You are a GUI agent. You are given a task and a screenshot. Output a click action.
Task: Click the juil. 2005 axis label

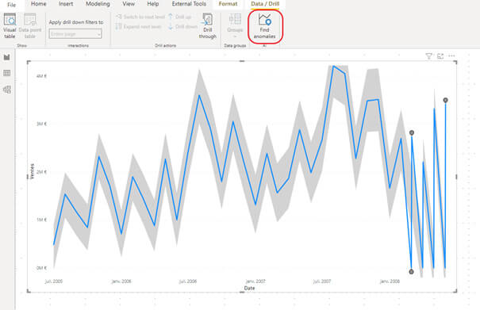[x=54, y=281]
